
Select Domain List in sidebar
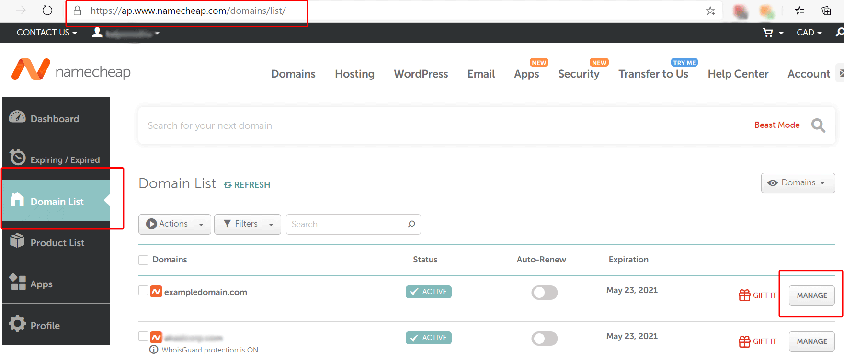tap(56, 201)
